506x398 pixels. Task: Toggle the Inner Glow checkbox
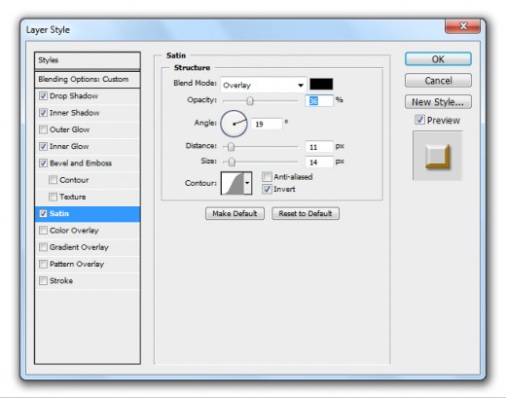pos(43,146)
